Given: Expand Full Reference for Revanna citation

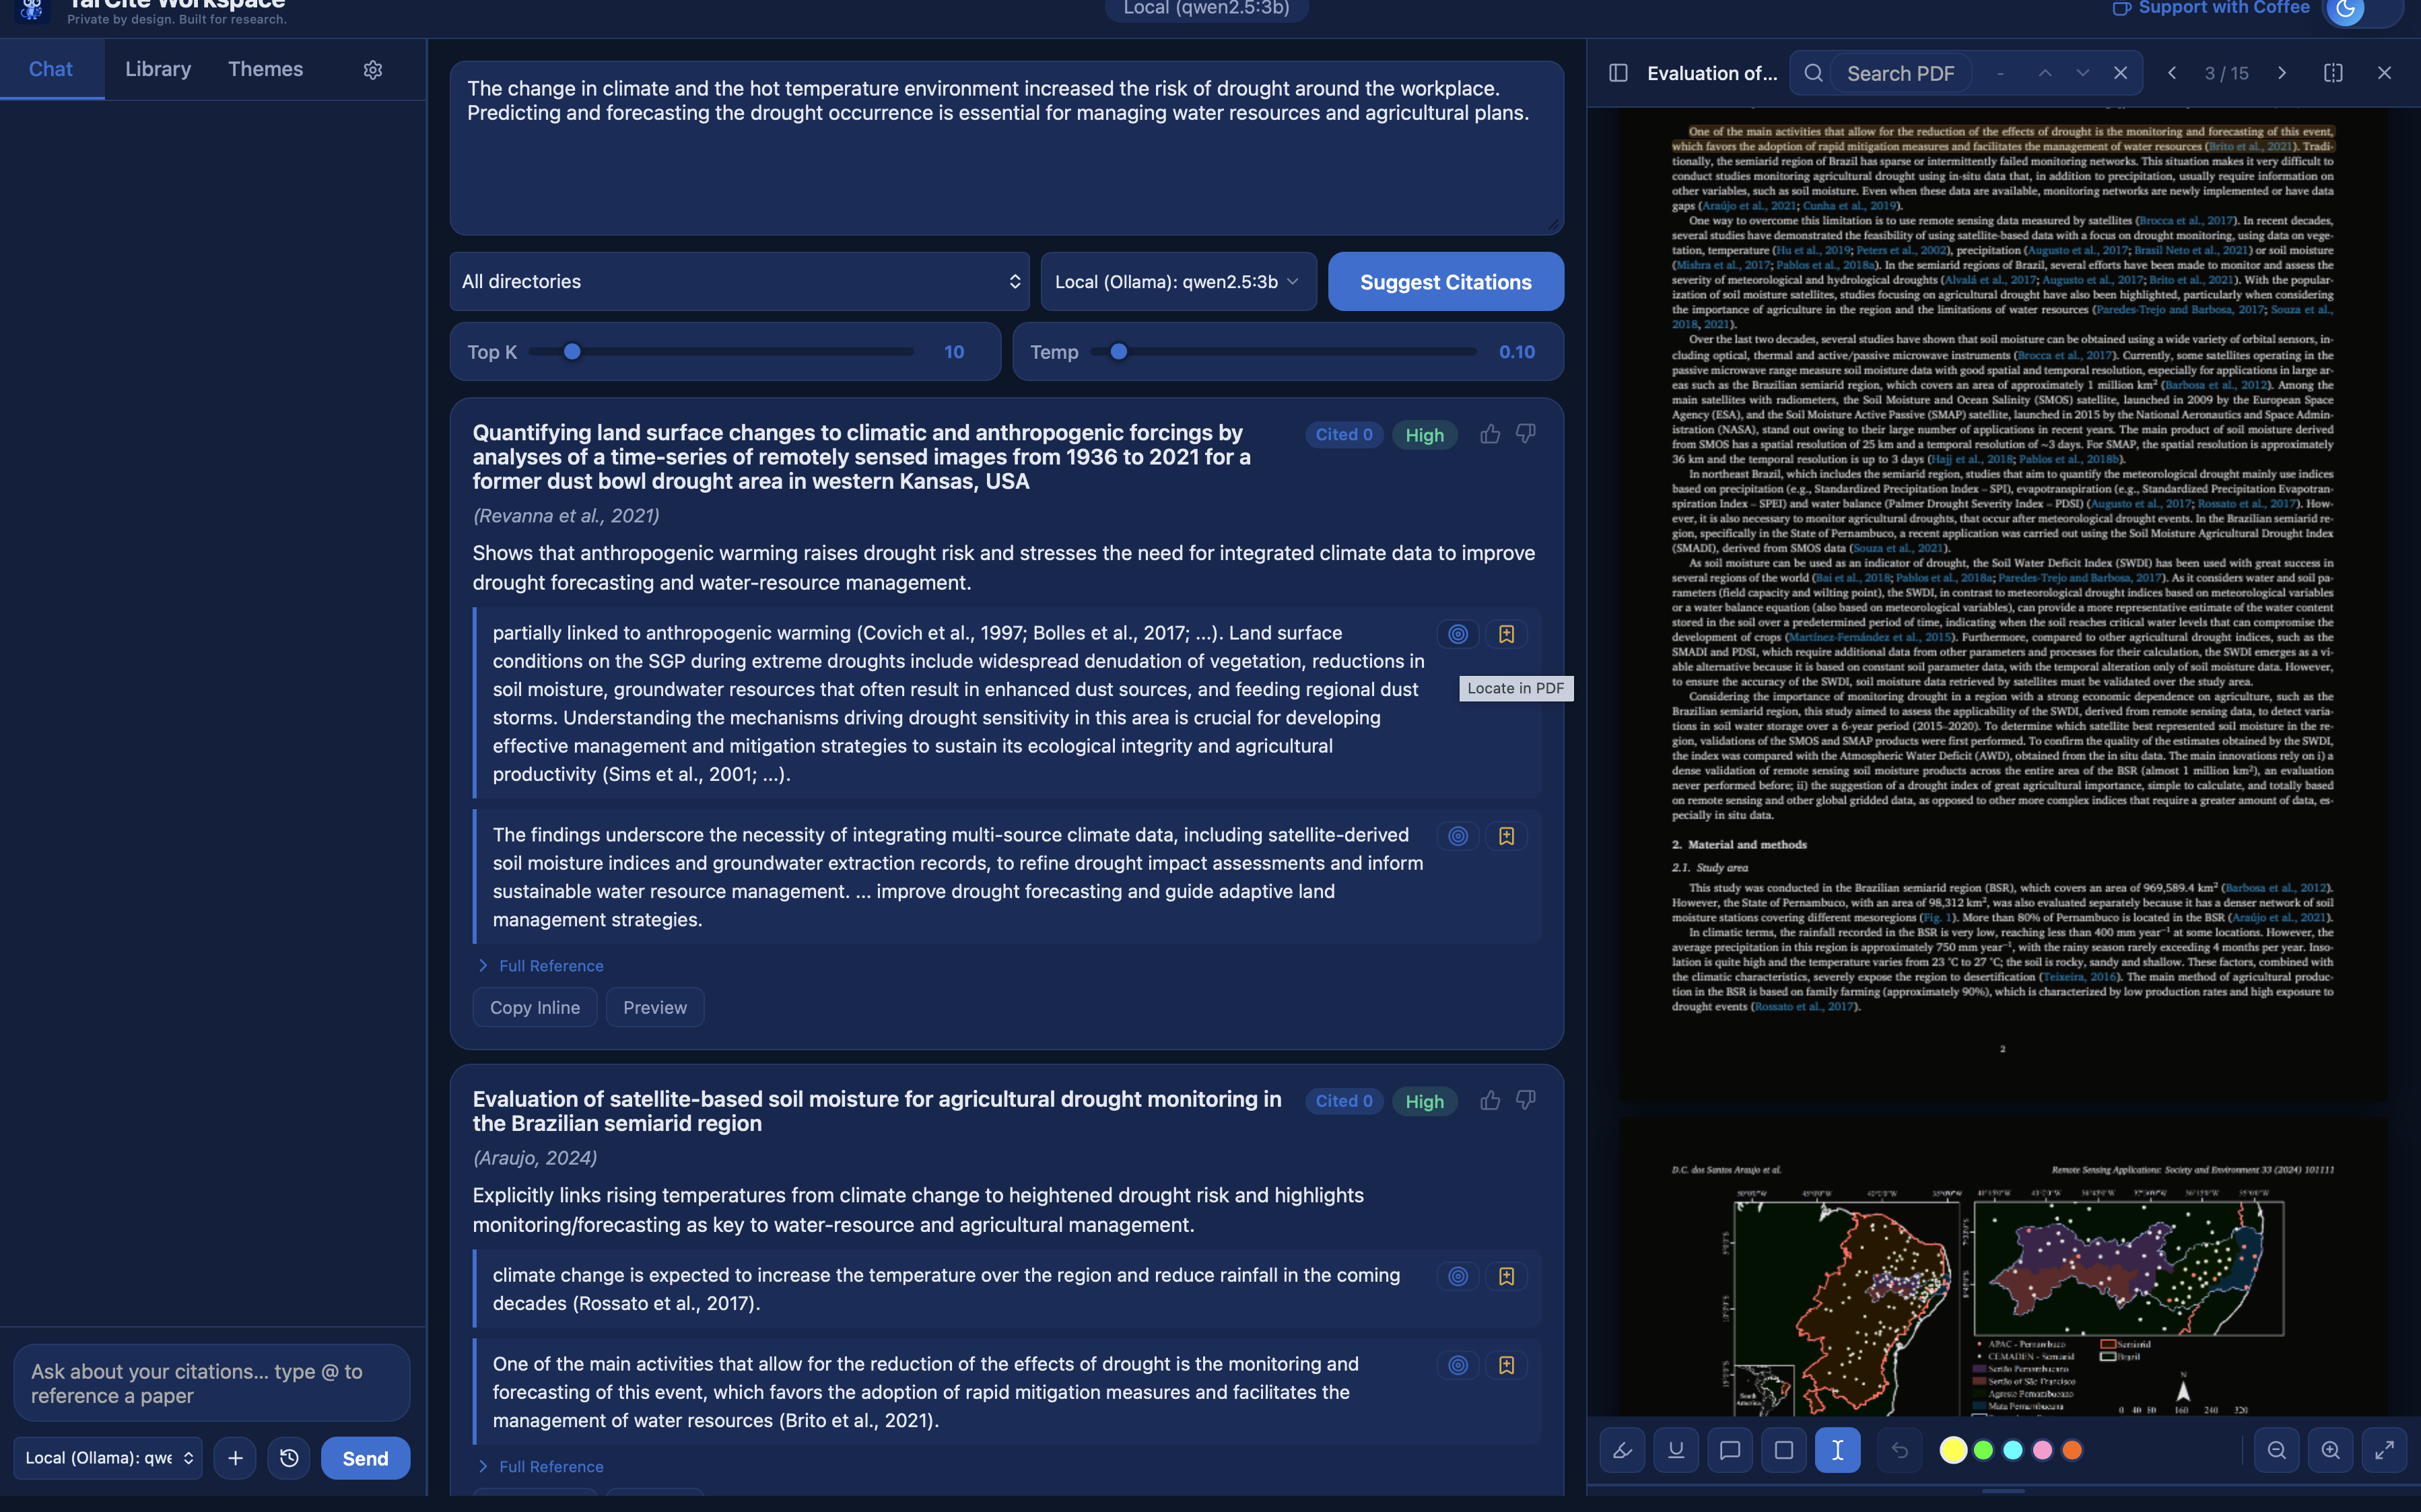Looking at the screenshot, I should [540, 965].
